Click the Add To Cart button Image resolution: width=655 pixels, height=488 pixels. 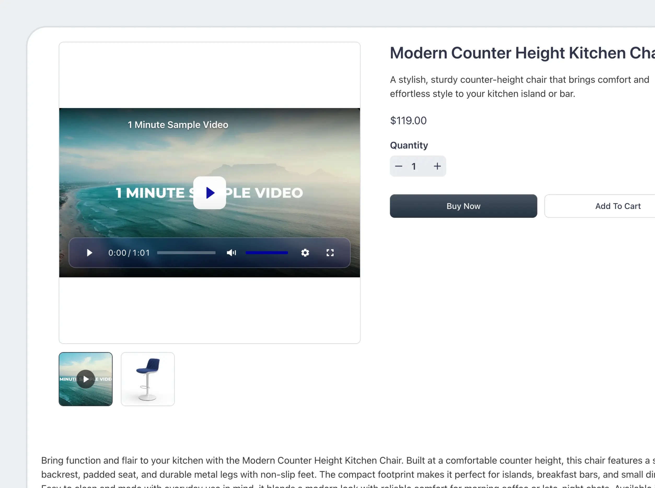600,206
